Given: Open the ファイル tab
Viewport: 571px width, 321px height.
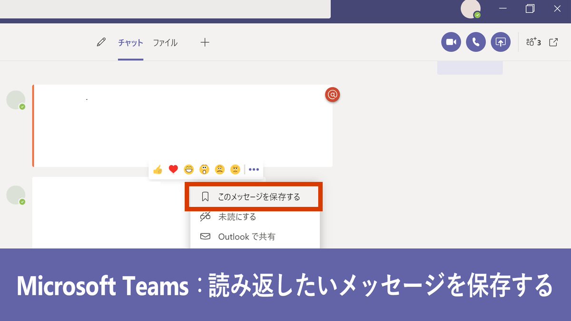Looking at the screenshot, I should coord(165,43).
